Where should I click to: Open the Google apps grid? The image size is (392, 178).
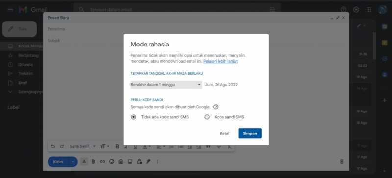[x=369, y=9]
